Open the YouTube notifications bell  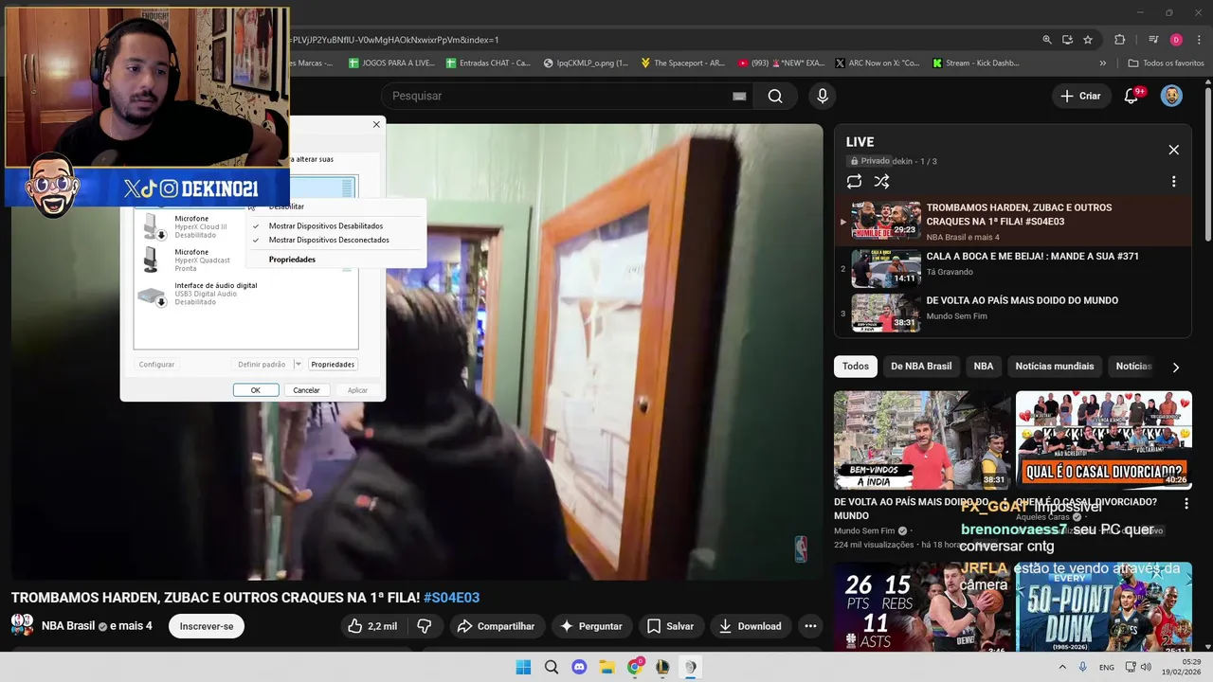pyautogui.click(x=1132, y=96)
